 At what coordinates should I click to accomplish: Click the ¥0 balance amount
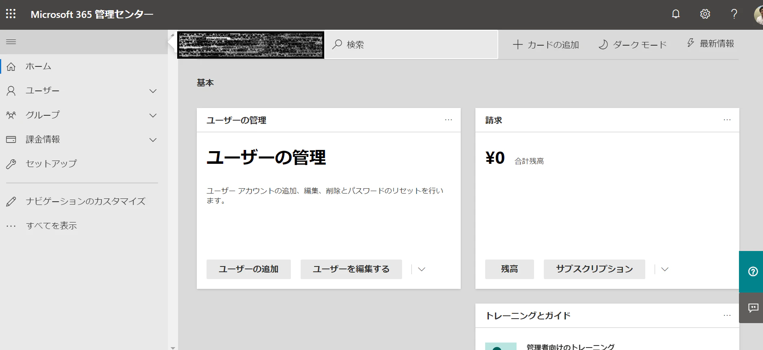(x=495, y=158)
